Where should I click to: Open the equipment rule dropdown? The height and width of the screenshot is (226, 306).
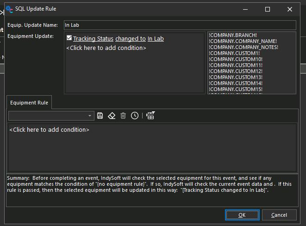pos(90,116)
